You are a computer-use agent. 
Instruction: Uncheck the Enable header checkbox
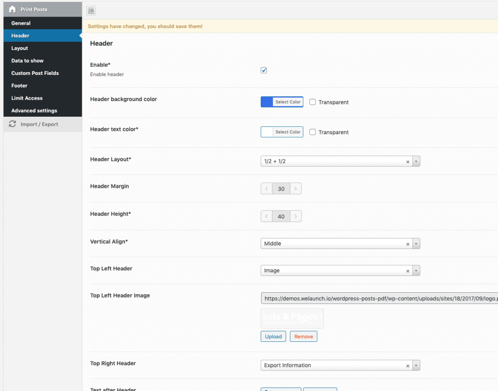264,70
